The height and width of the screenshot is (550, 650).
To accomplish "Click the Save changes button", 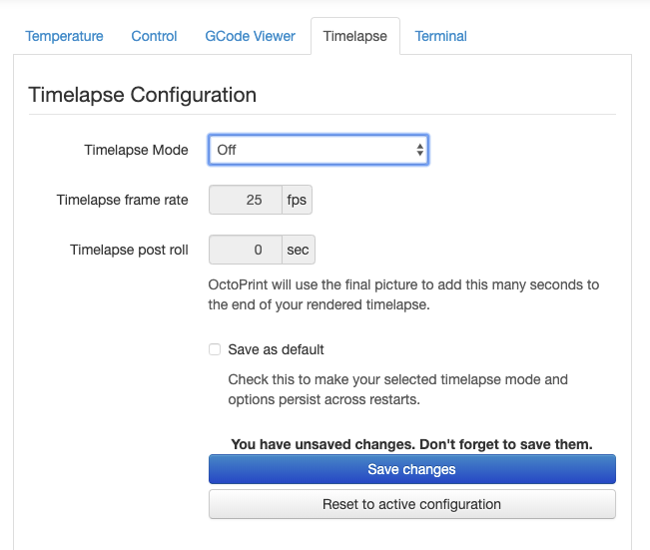I will tap(412, 469).
